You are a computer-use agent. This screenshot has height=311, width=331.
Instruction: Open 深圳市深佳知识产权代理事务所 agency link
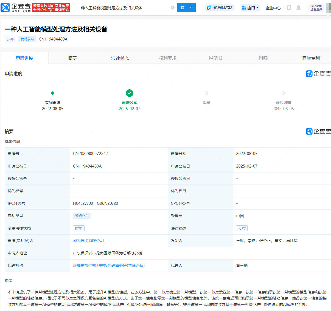109,266
